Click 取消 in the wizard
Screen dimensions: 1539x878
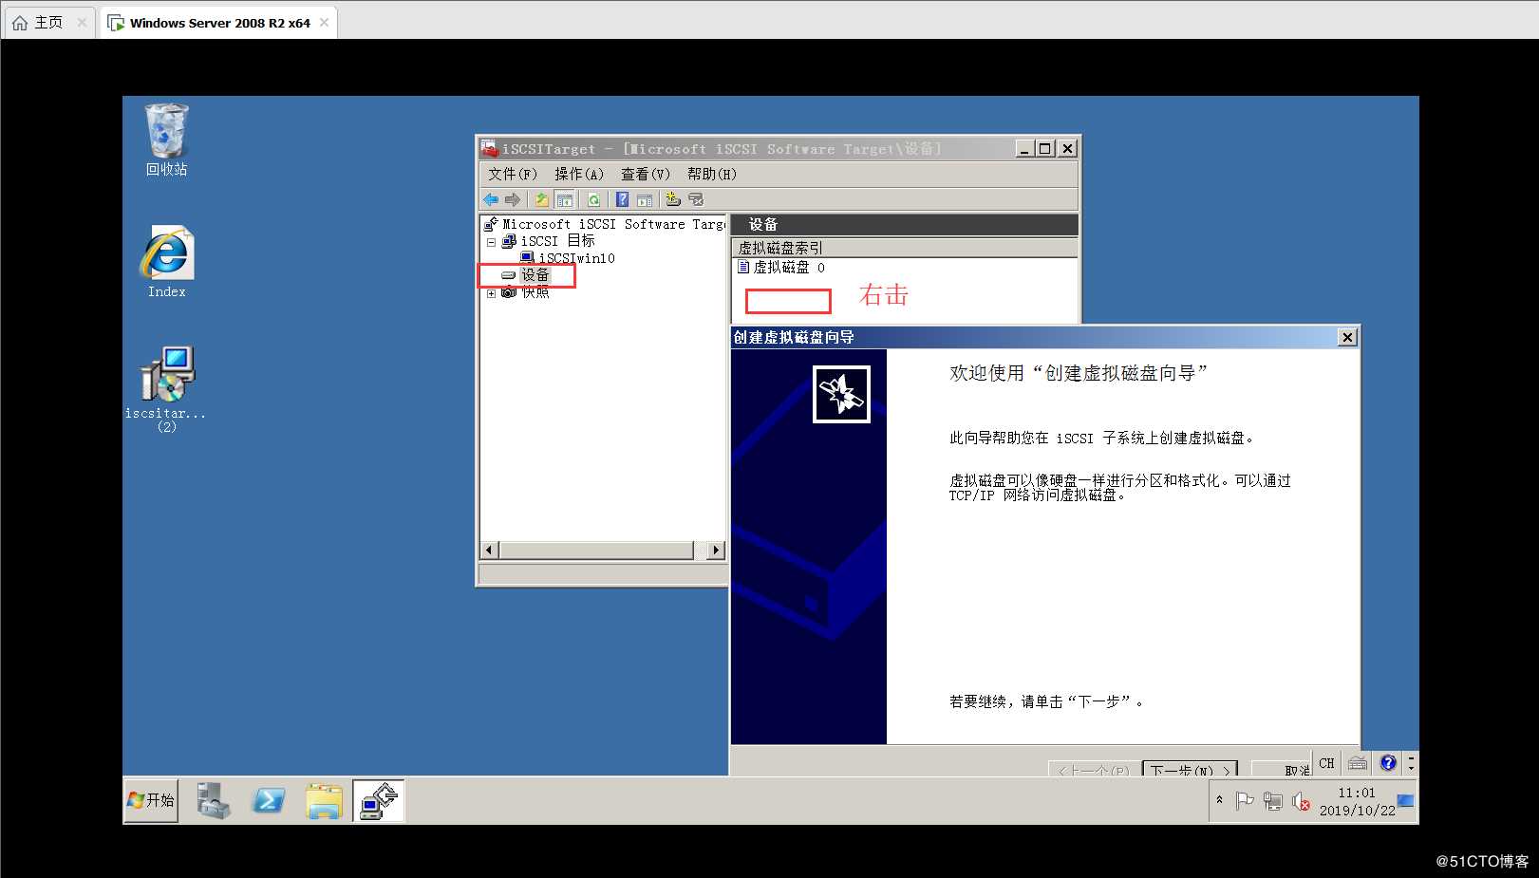[x=1282, y=769]
